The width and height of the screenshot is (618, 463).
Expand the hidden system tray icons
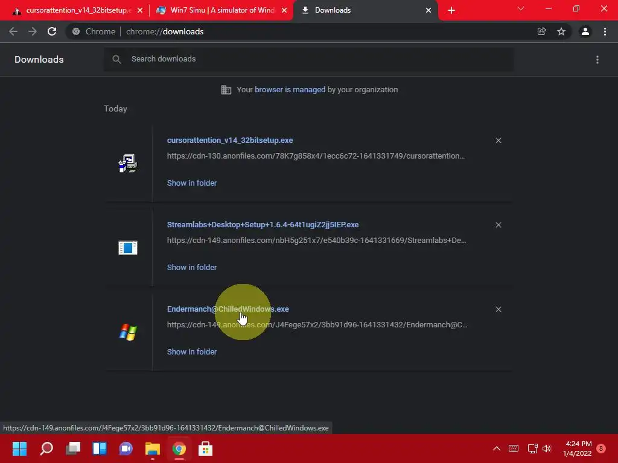[x=497, y=449]
